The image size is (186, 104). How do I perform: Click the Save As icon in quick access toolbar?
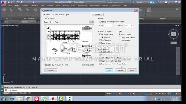18,2
